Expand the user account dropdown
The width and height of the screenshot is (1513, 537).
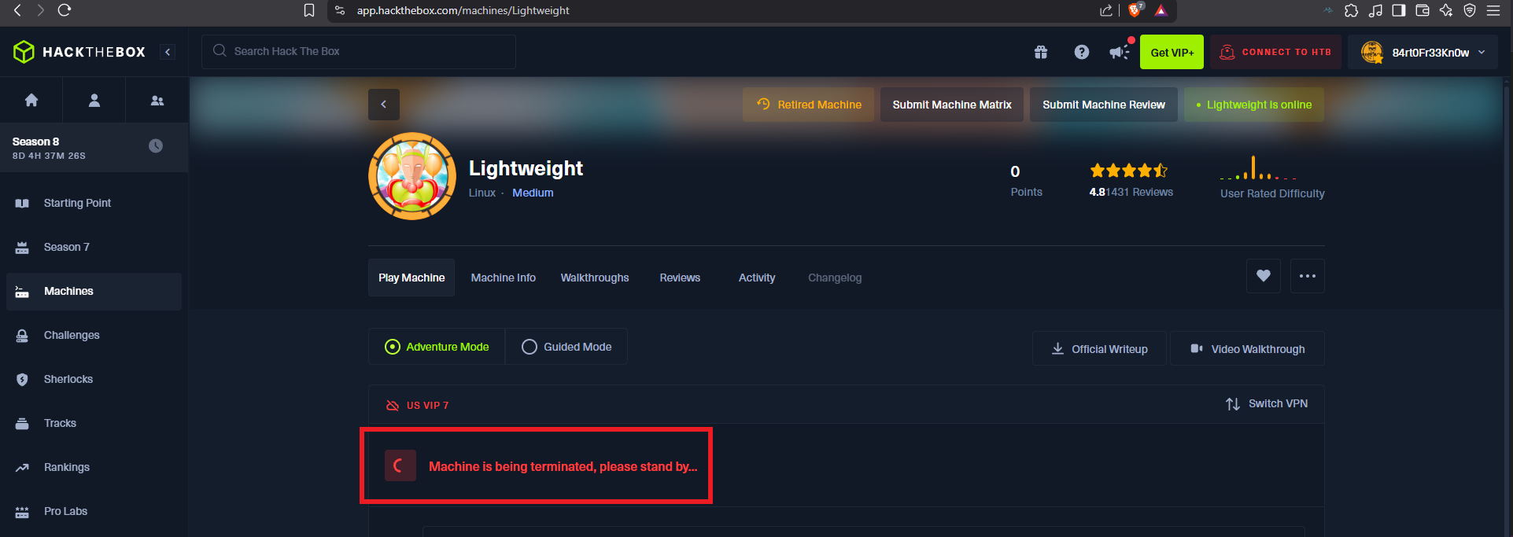pyautogui.click(x=1423, y=52)
